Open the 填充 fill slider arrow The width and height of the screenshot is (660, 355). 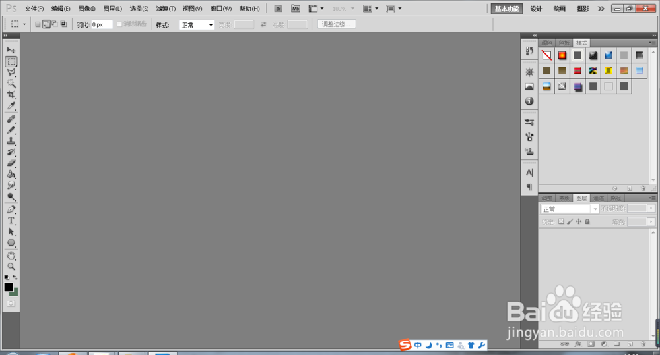click(x=651, y=222)
